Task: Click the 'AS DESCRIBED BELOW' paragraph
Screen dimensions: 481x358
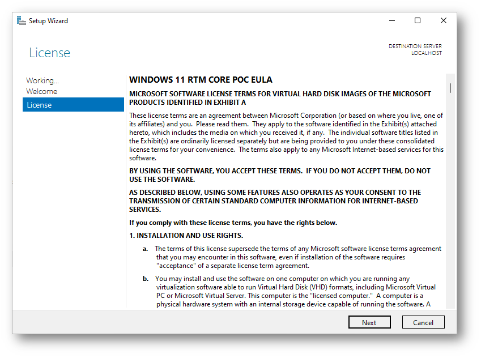Action: pos(275,201)
